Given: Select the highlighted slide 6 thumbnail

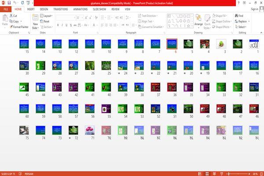Looking at the screenshot, I should tap(172, 44).
